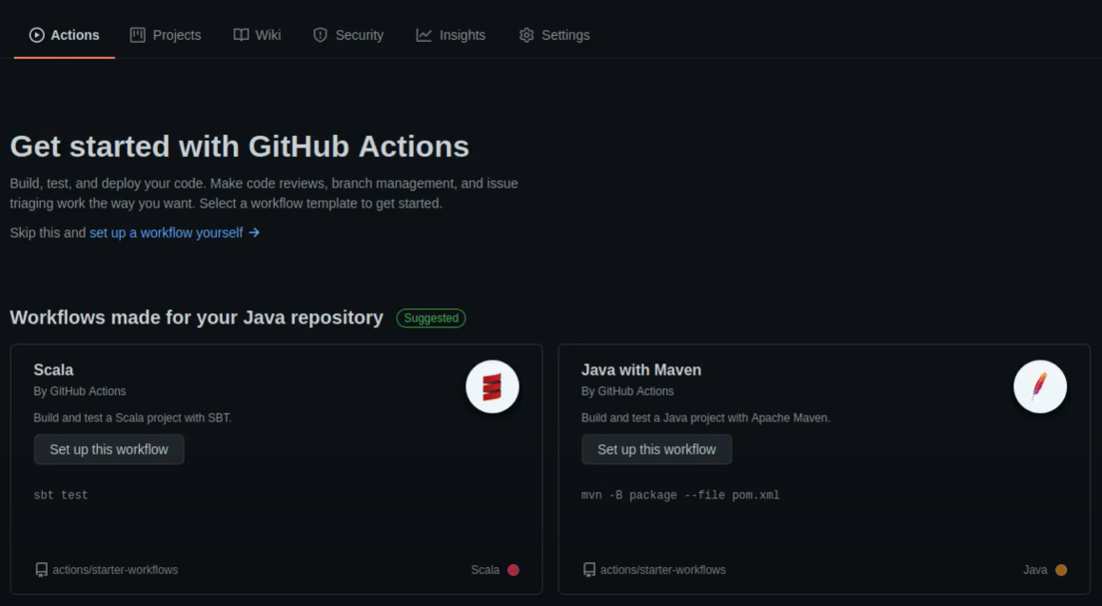Click the red Scala language dot
The height and width of the screenshot is (606, 1102).
point(514,570)
